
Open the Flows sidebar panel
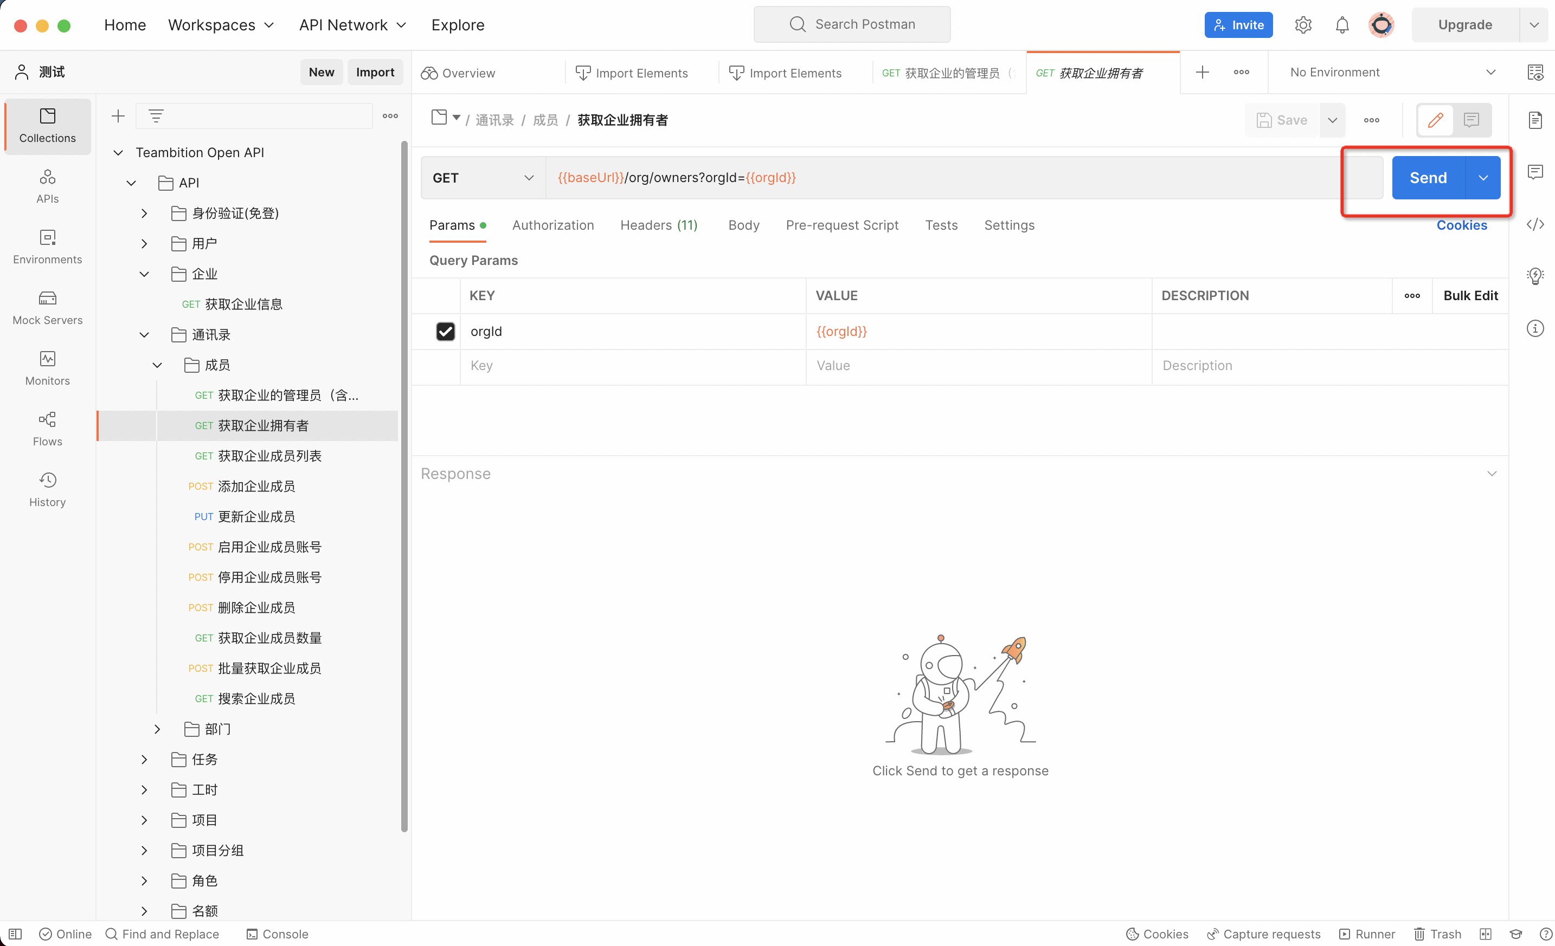click(x=47, y=429)
